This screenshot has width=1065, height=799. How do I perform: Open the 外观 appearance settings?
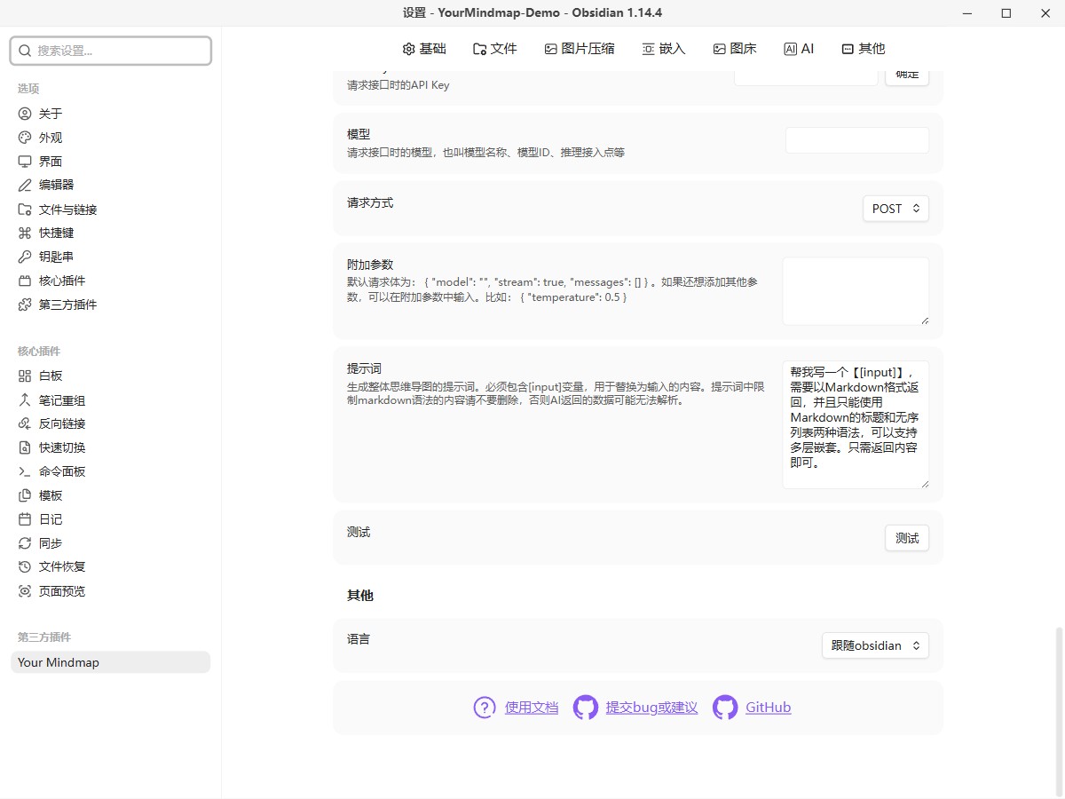click(x=110, y=138)
